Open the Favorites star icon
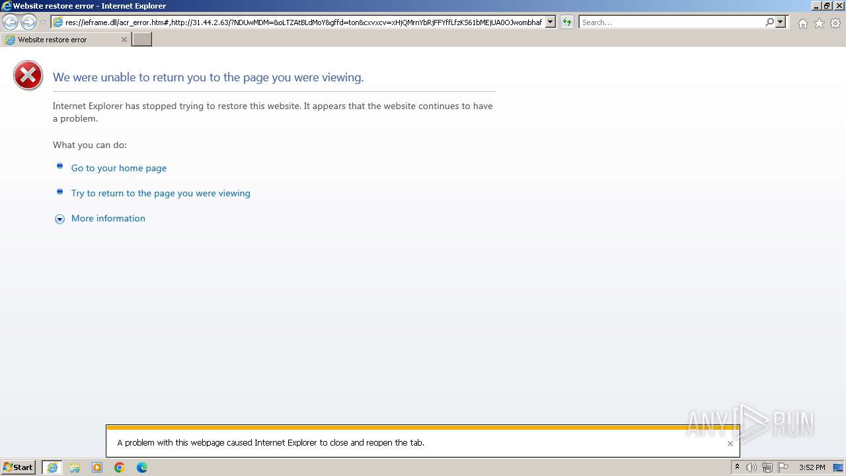This screenshot has height=476, width=846. [819, 23]
